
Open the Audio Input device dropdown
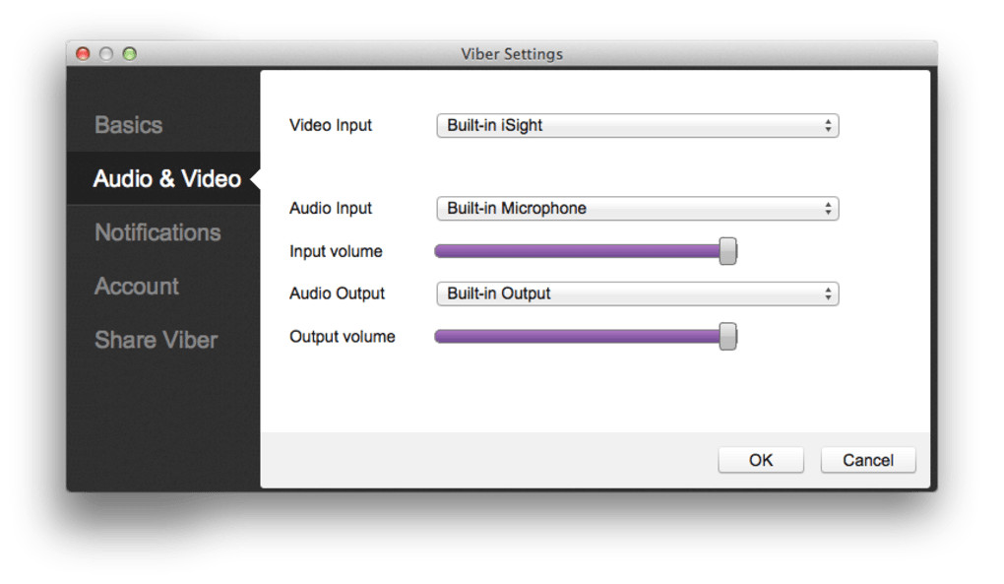click(637, 209)
